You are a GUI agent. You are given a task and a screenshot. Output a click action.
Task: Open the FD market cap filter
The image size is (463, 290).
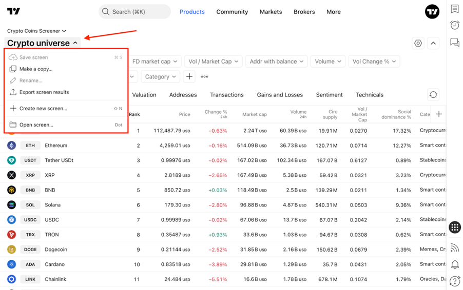(155, 61)
